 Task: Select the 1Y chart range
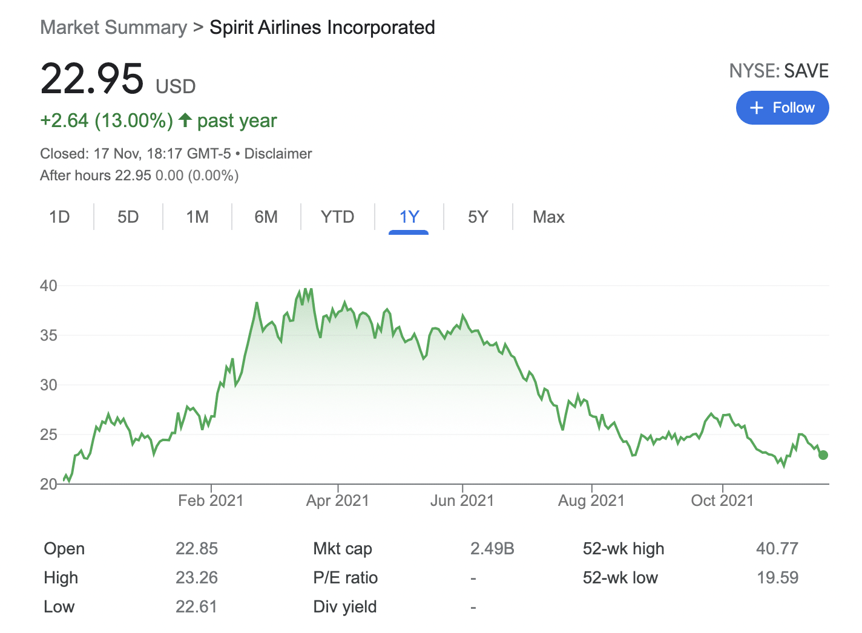pos(409,217)
